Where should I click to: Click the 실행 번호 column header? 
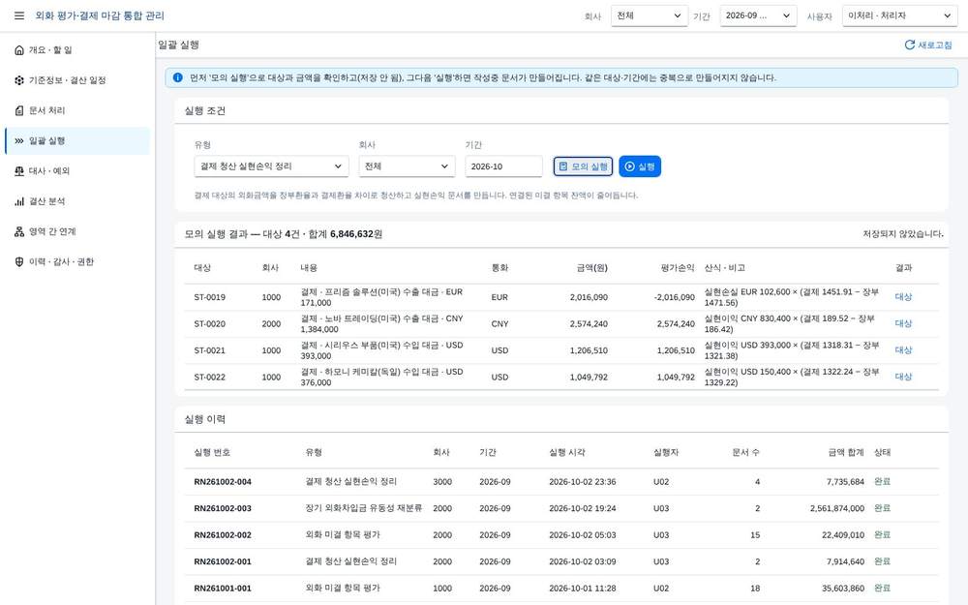[212, 452]
